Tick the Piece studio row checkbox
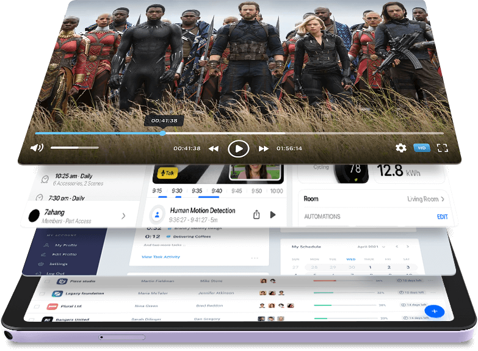 [46, 281]
